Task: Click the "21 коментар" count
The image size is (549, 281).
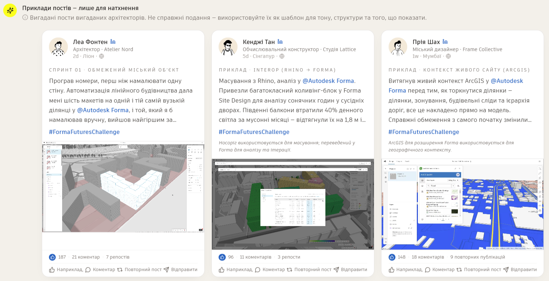Action: click(86, 257)
